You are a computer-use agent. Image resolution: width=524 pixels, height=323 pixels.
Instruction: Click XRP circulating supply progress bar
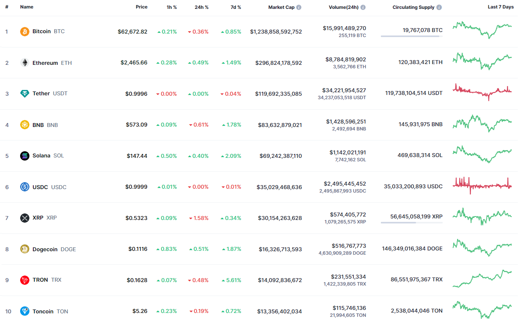pos(412,223)
